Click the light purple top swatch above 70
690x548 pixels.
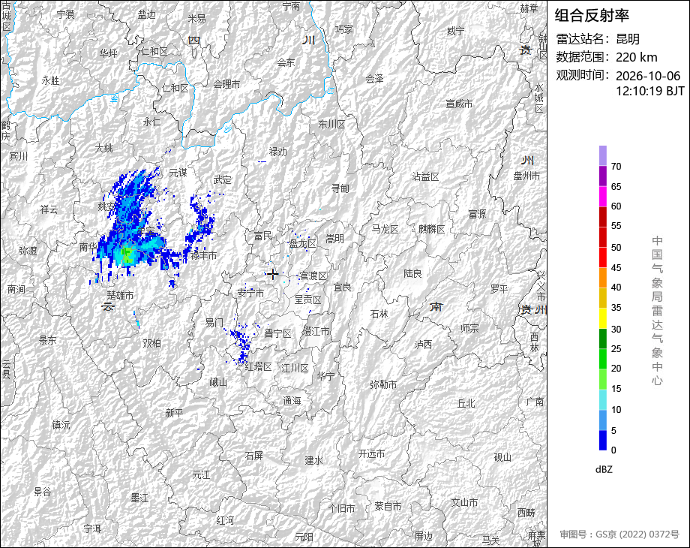(603, 155)
